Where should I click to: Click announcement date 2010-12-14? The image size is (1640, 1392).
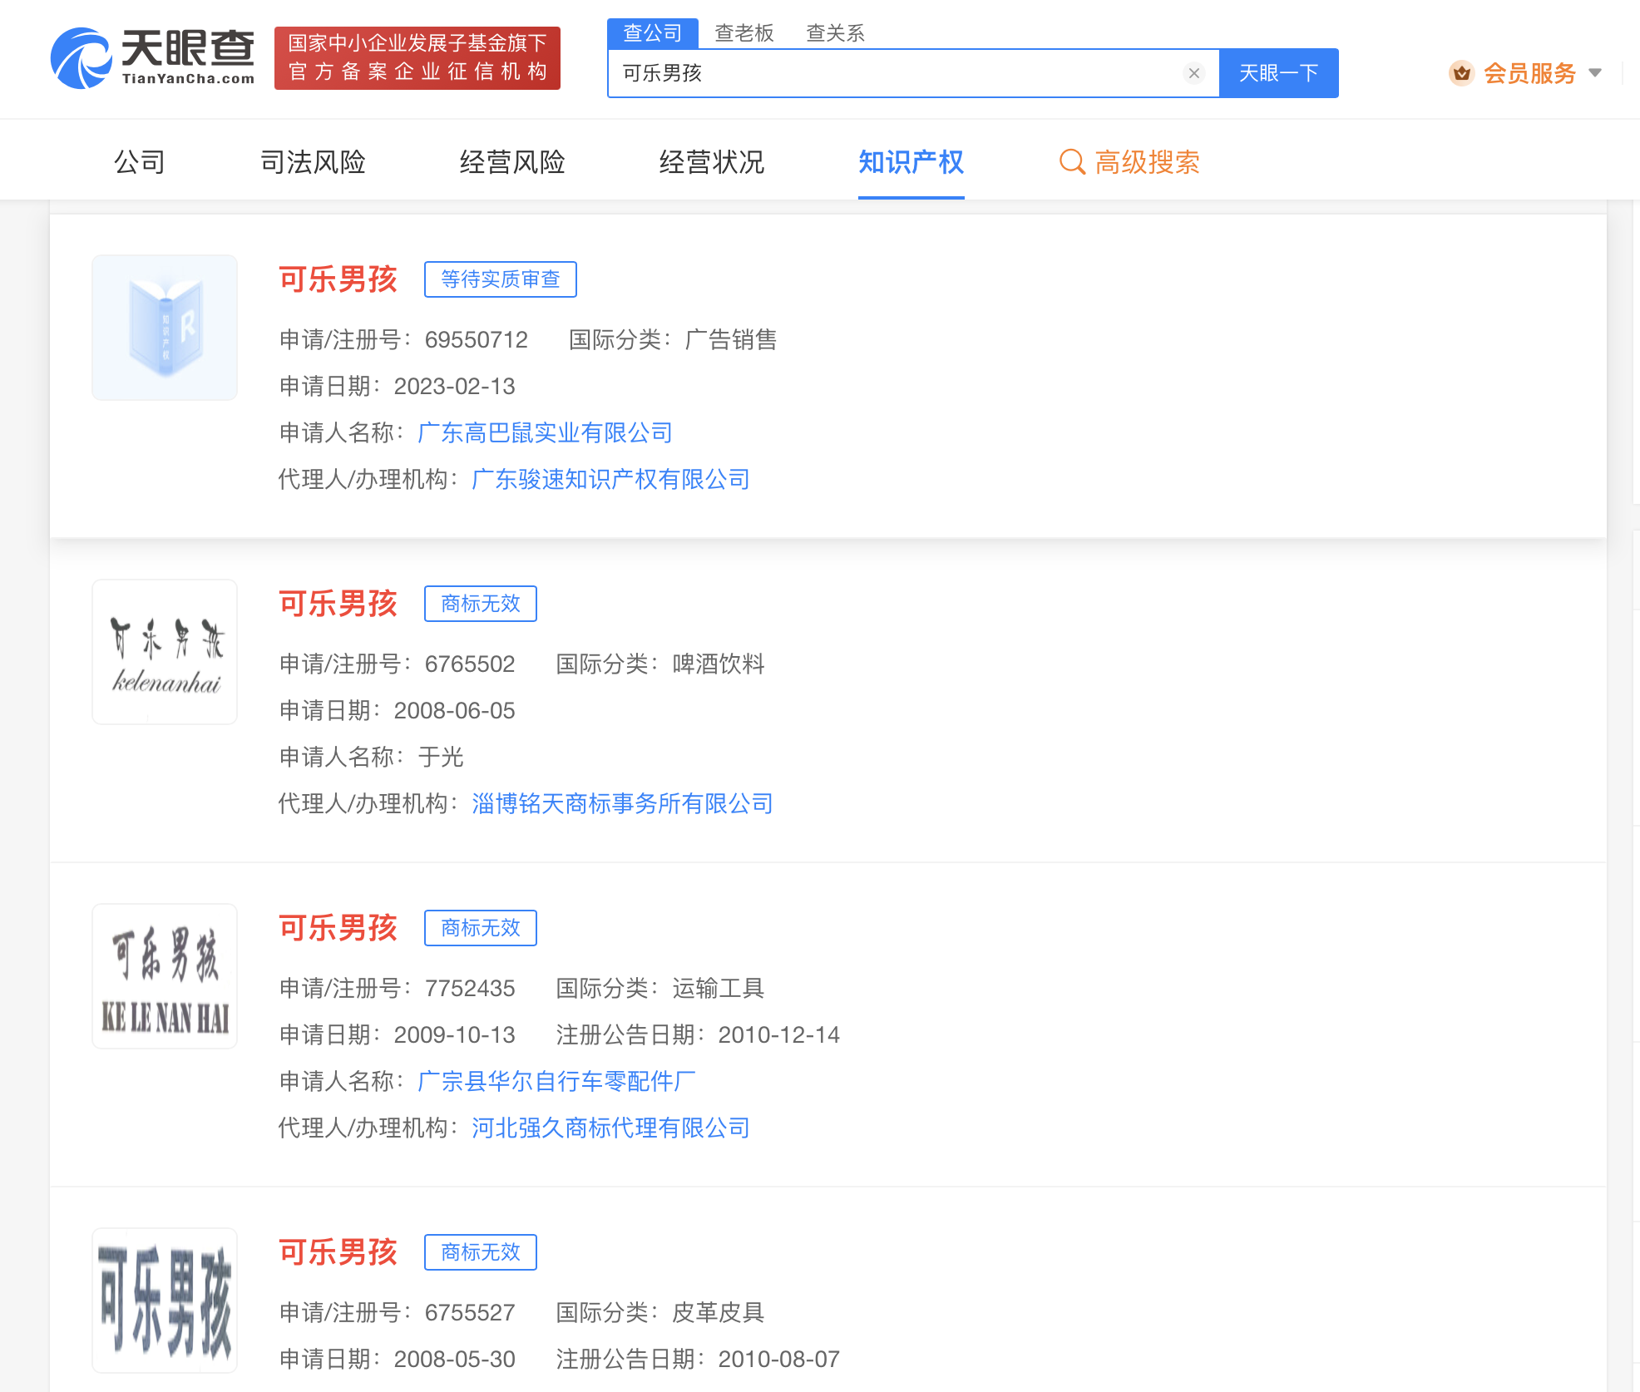coord(779,1034)
